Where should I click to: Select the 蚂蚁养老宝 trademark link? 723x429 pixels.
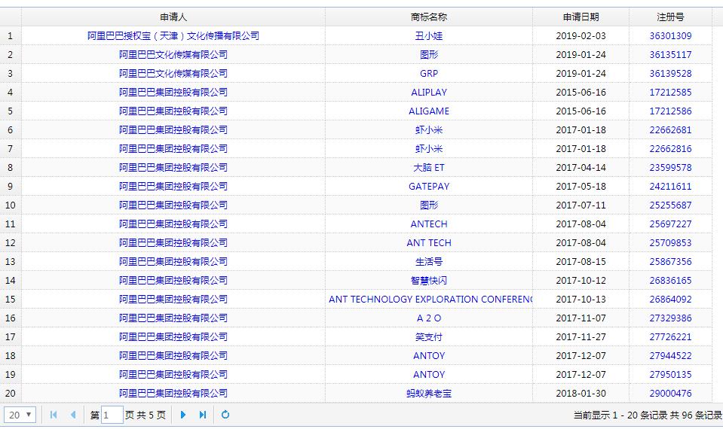428,393
